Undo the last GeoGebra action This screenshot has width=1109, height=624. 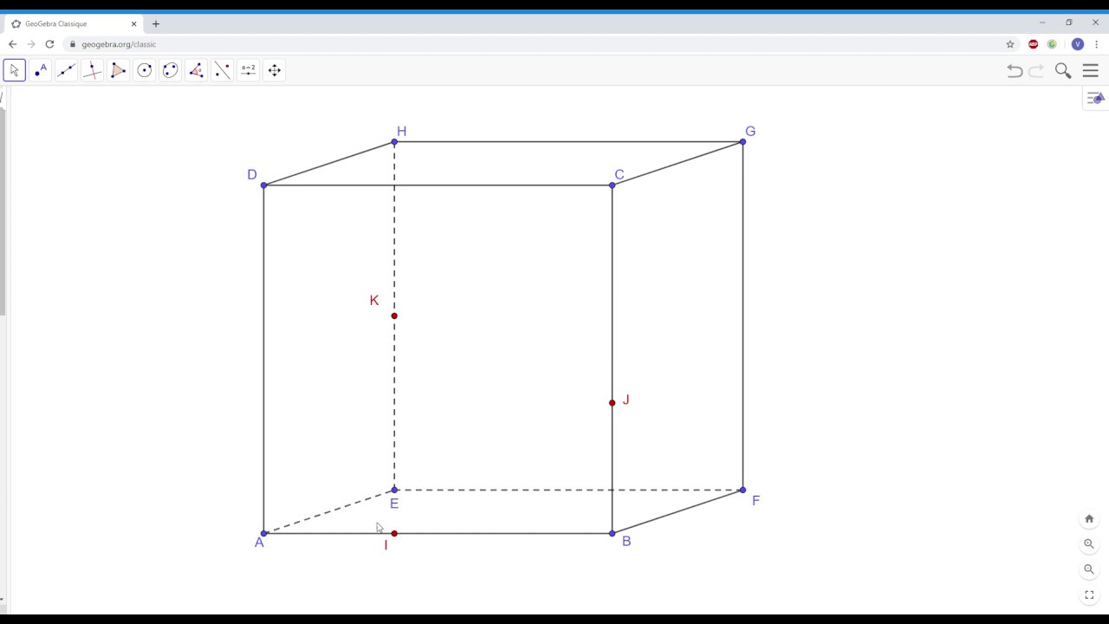(1015, 71)
